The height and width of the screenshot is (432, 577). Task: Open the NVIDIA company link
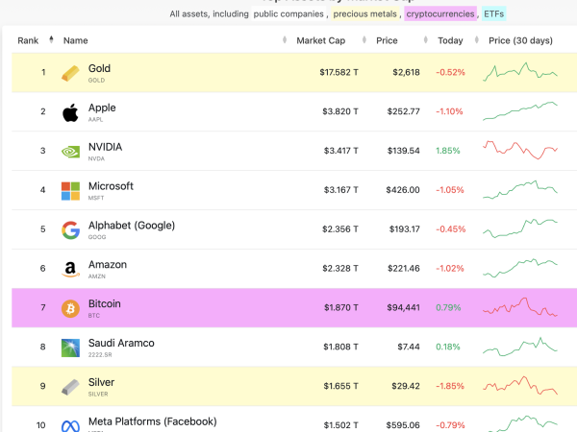tap(105, 147)
